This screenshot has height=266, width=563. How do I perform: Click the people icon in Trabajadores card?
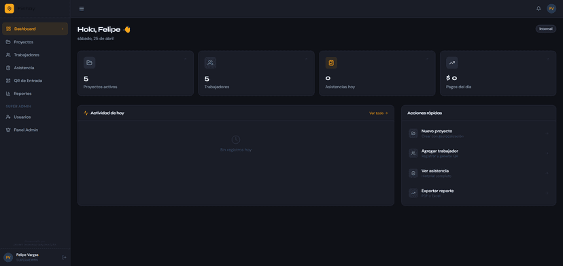click(x=210, y=62)
